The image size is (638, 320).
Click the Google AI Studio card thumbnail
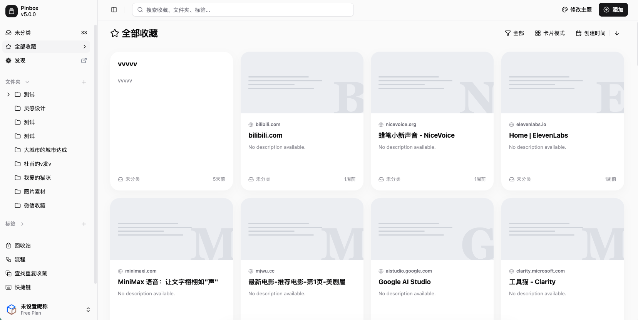tap(432, 229)
